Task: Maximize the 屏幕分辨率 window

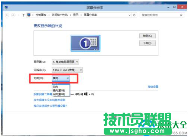Action: tap(174, 7)
